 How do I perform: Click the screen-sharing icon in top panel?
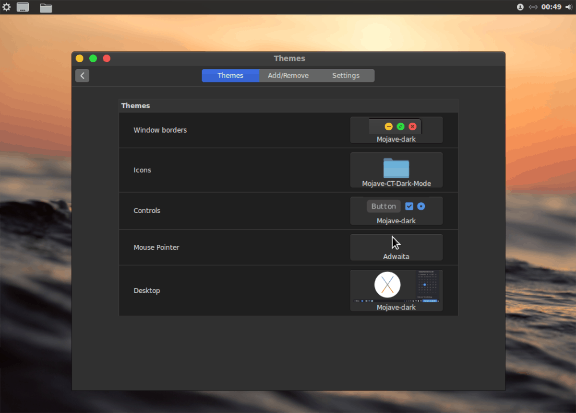click(23, 7)
